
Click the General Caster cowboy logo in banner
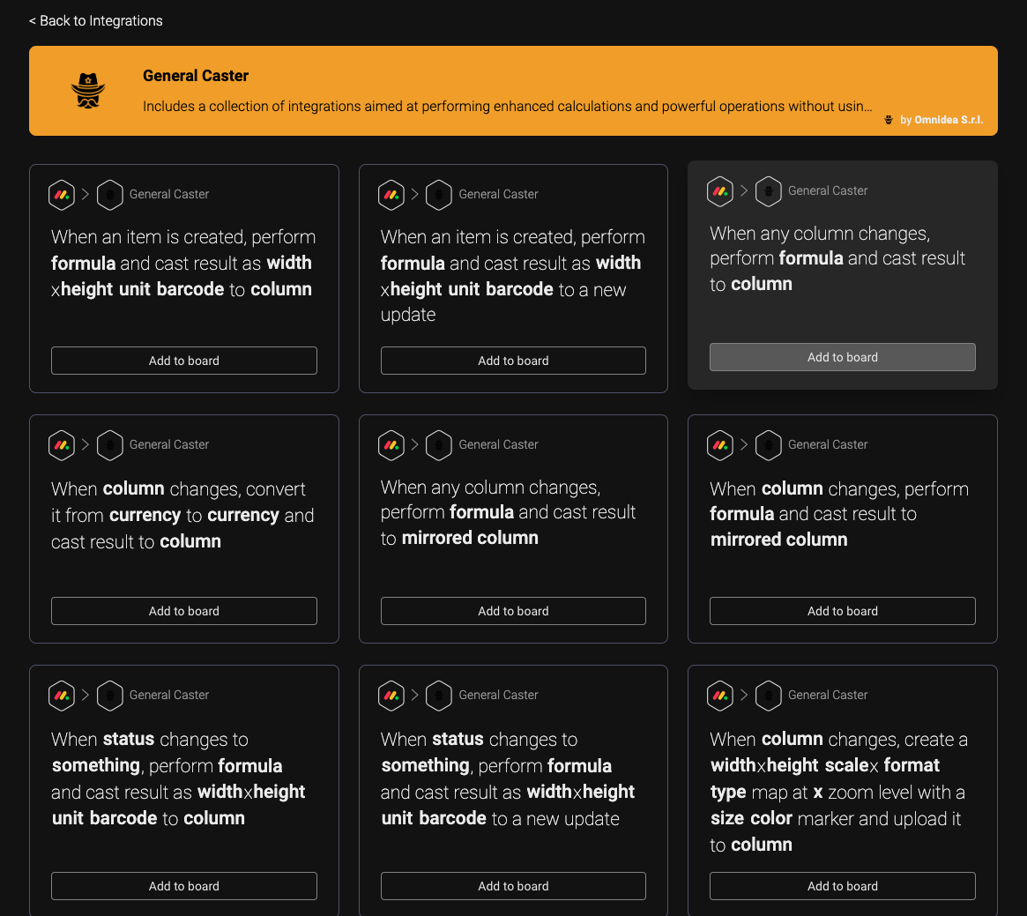88,91
